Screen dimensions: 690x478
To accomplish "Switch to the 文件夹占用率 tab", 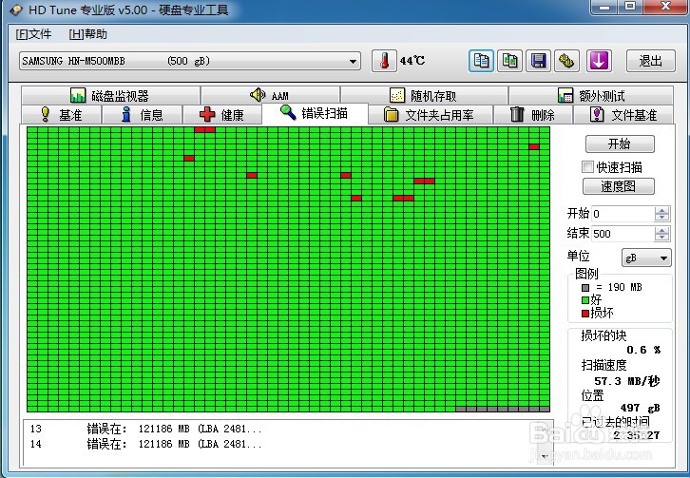I will [x=431, y=115].
